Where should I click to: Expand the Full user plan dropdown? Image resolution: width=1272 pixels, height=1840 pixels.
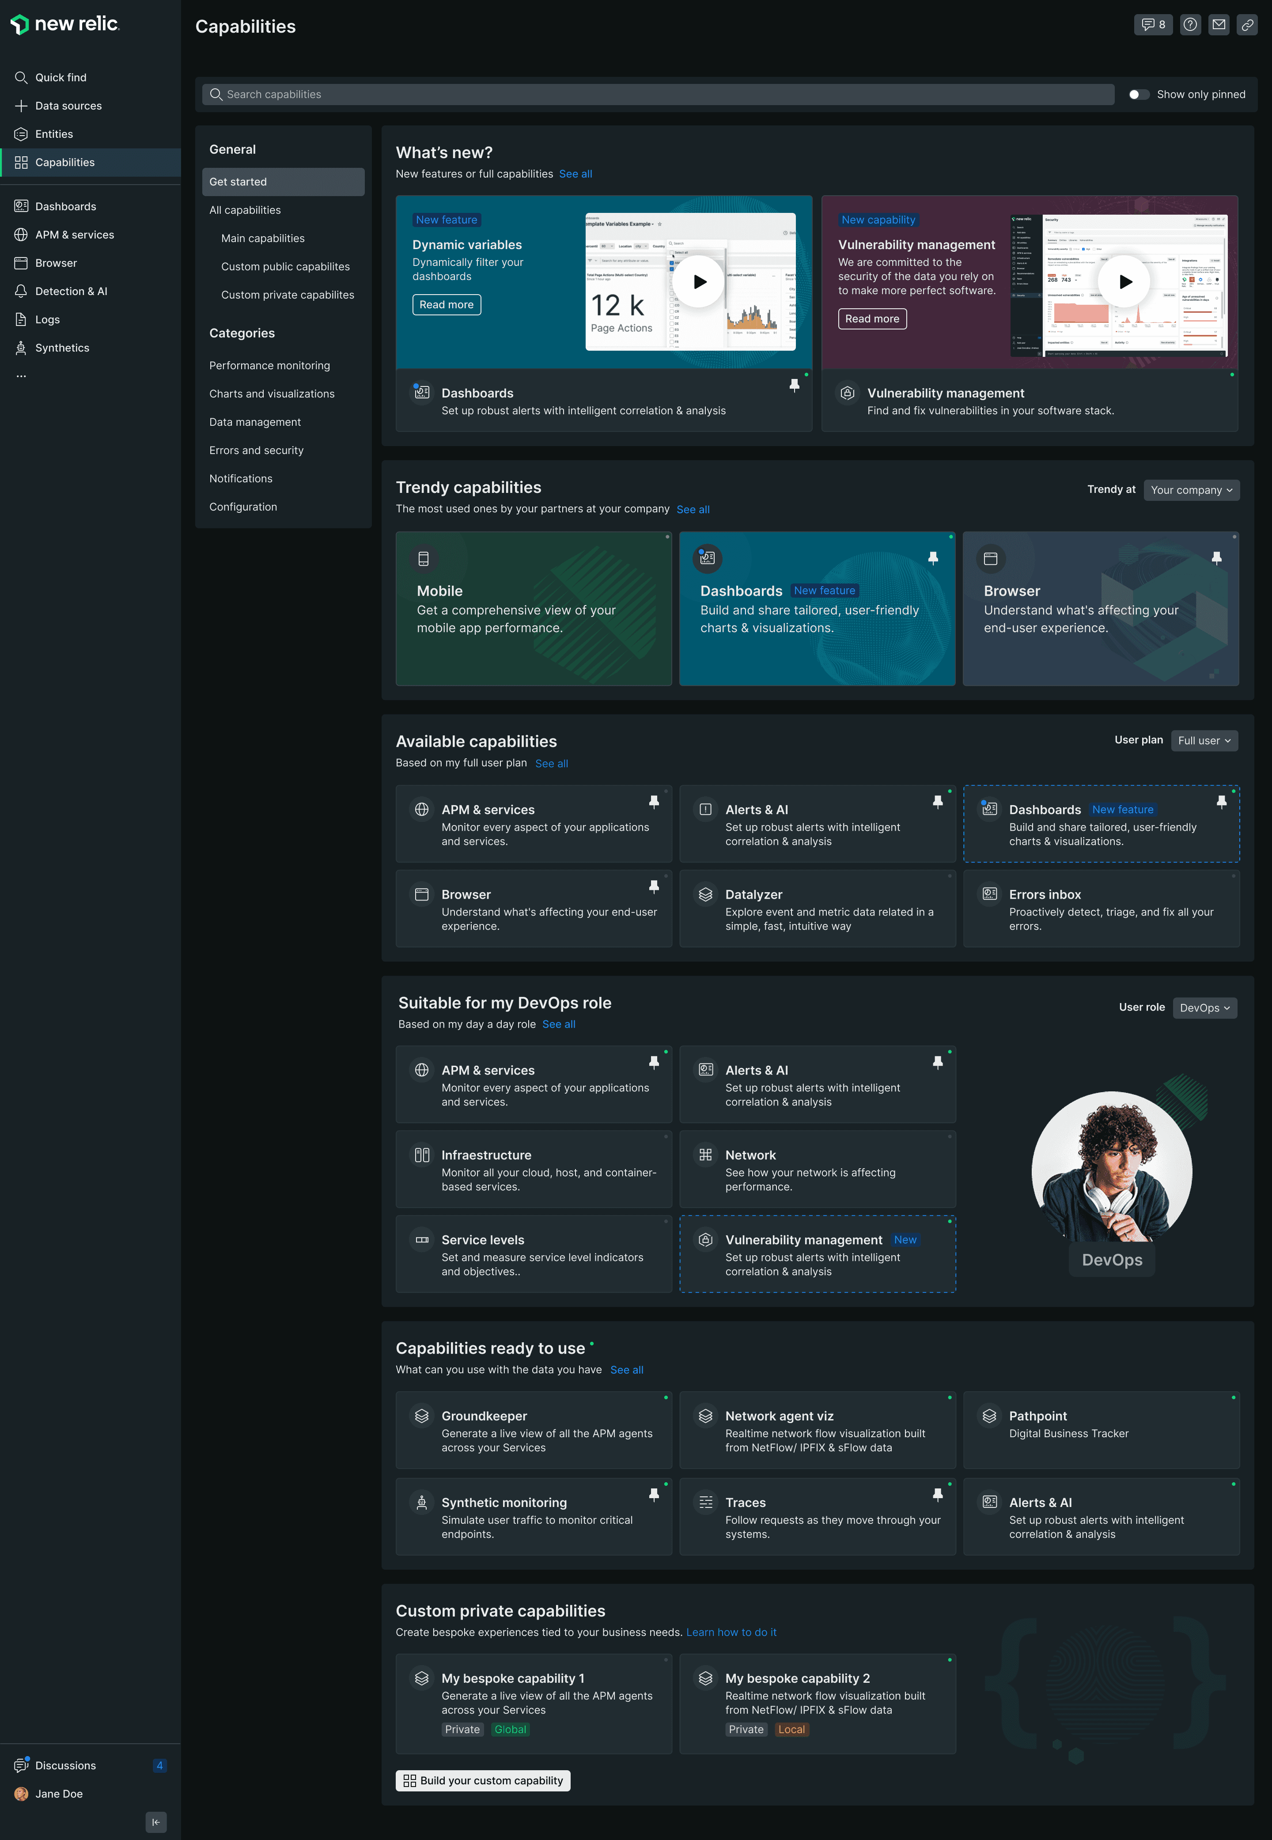point(1204,740)
